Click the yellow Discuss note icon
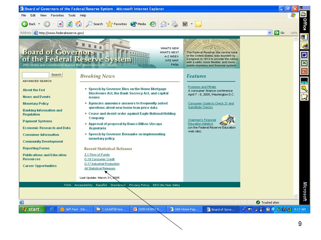This screenshot has width=321, height=240. pos(198,24)
